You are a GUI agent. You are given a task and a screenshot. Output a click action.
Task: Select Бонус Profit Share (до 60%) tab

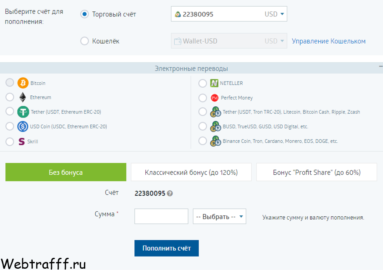317,172
